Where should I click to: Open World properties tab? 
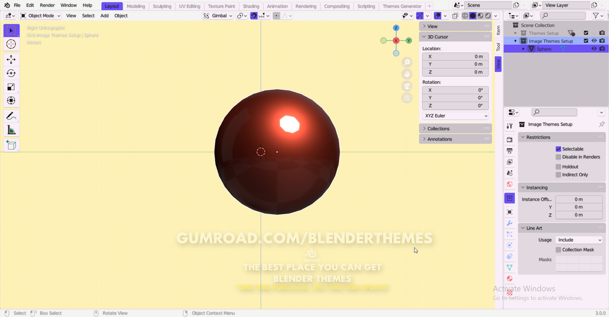(x=510, y=184)
